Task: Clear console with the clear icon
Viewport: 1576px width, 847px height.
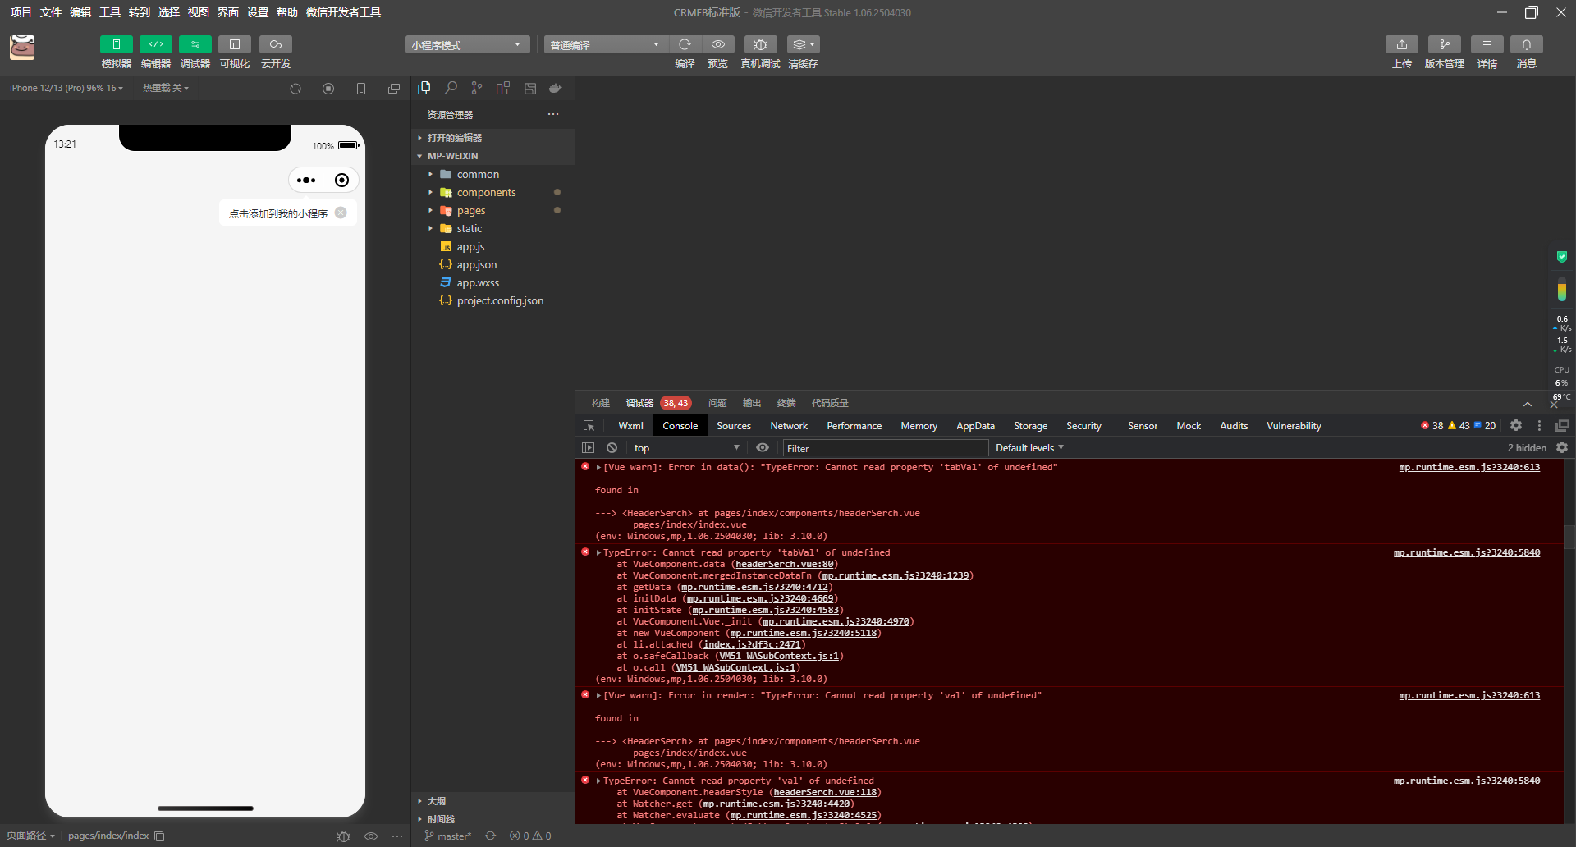Action: pyautogui.click(x=612, y=448)
